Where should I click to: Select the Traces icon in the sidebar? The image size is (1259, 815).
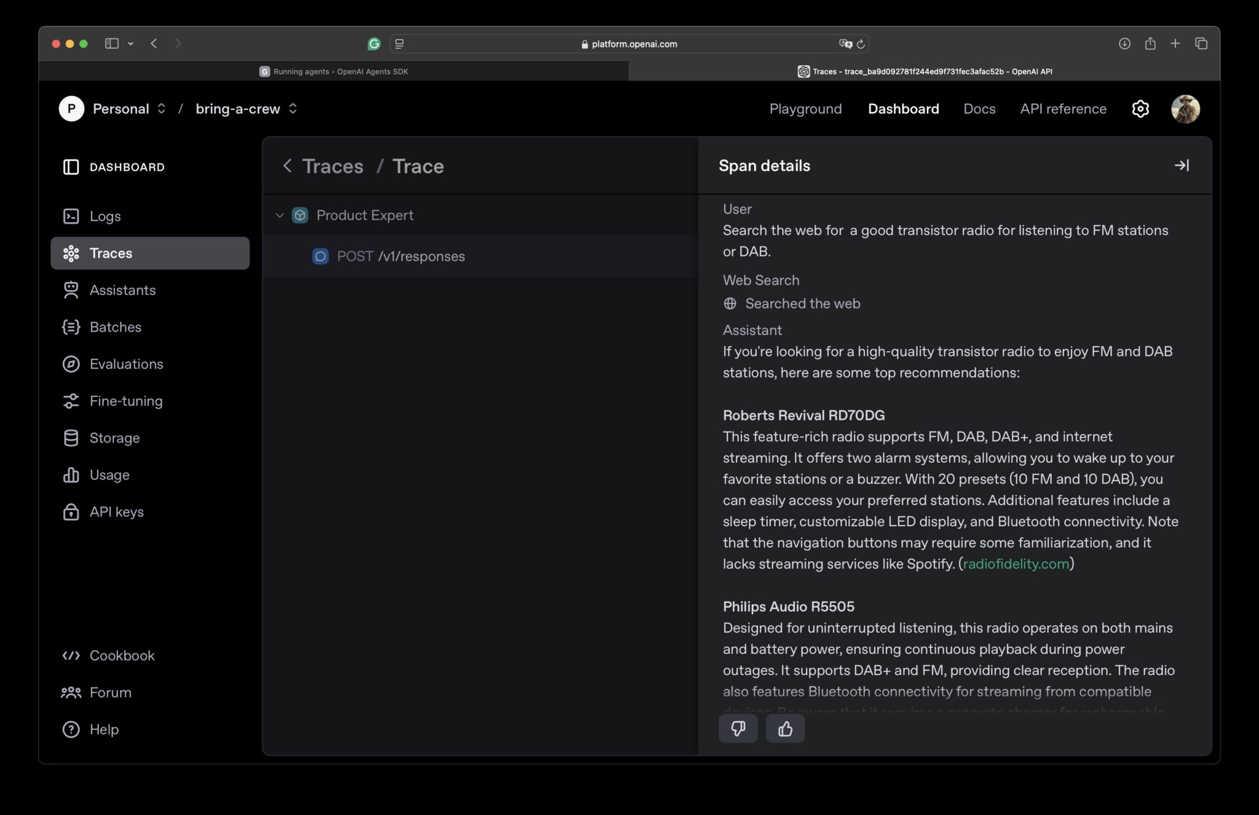71,253
